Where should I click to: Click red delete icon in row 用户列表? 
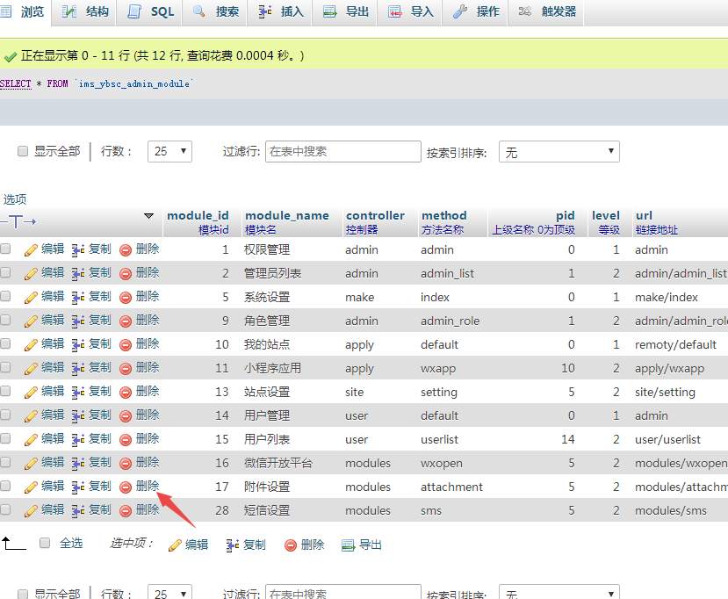[x=126, y=440]
